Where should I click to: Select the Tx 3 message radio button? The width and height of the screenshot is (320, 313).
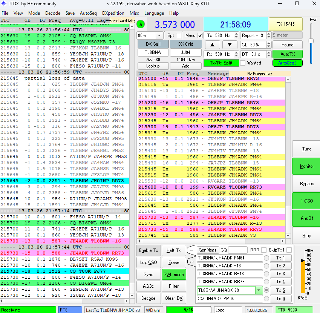tap(266, 274)
